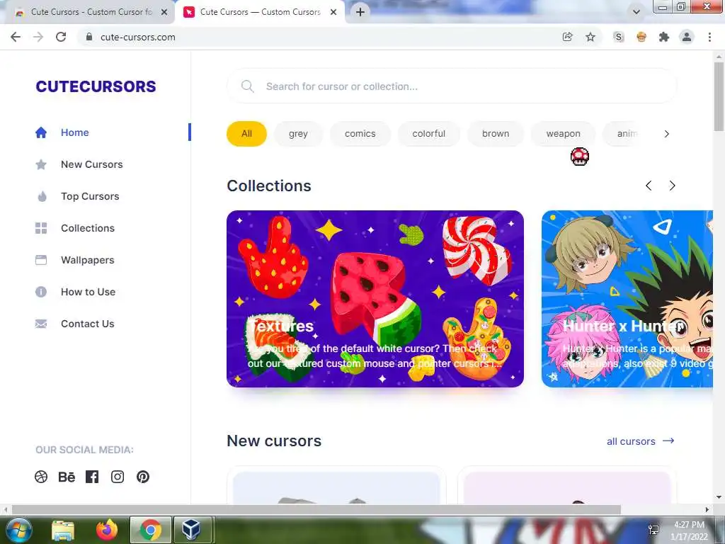Open the Chrome profile avatar
Image resolution: width=725 pixels, height=544 pixels.
687,37
